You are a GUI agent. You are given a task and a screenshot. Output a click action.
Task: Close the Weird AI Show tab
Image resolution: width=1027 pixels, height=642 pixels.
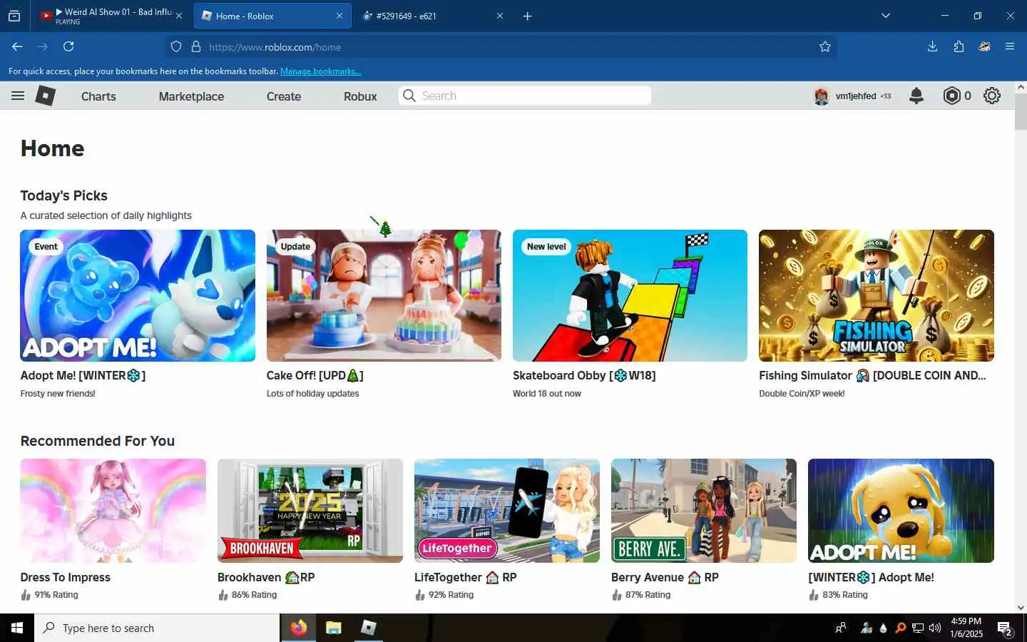point(178,16)
